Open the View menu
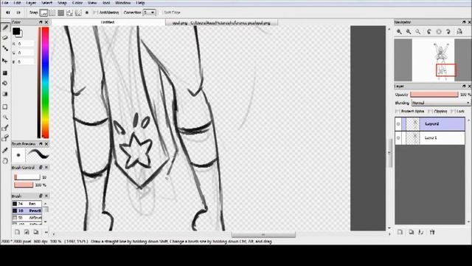The image size is (472, 266). pos(92,3)
